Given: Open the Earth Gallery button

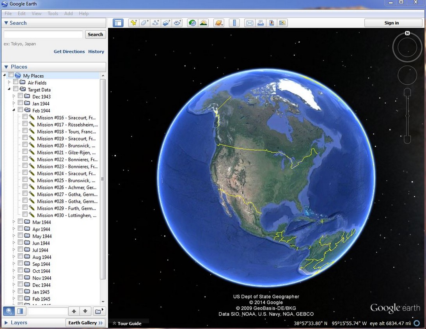Looking at the screenshot, I should click(x=85, y=323).
